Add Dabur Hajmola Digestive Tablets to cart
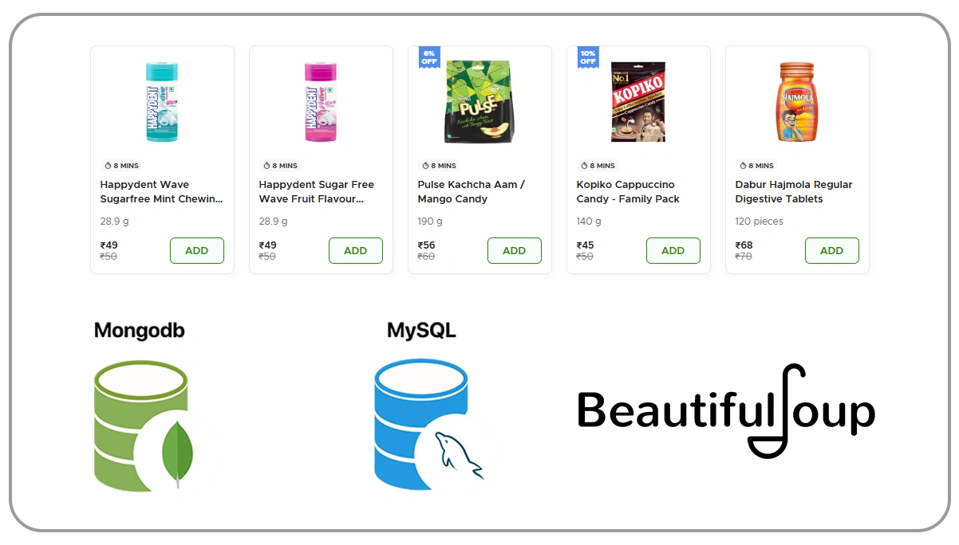Screen dimensions: 959x545 831,250
